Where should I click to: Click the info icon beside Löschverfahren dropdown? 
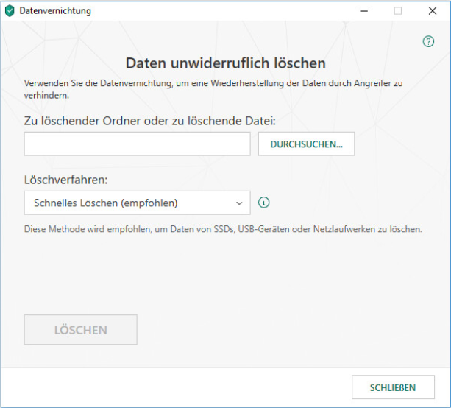point(264,203)
